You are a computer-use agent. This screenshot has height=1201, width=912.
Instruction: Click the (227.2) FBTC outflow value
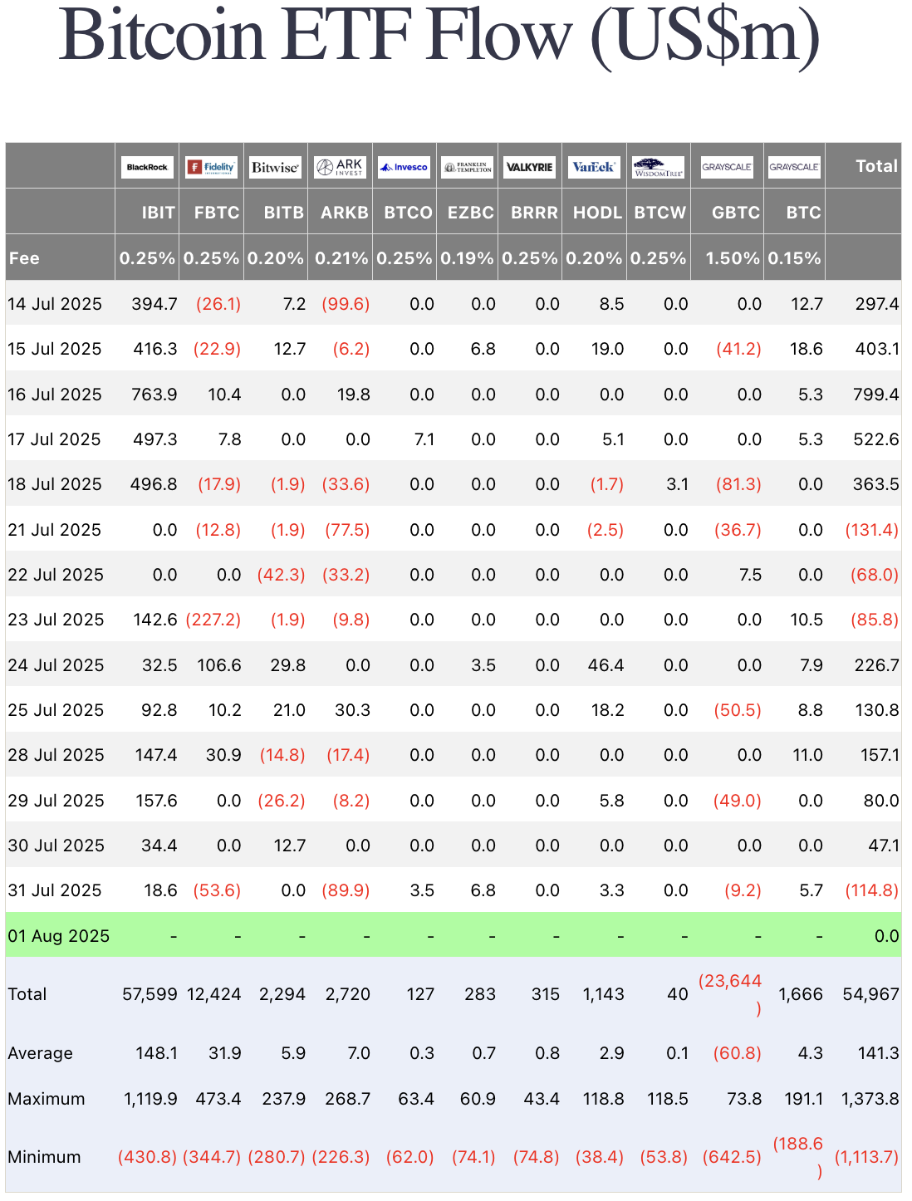pos(213,620)
